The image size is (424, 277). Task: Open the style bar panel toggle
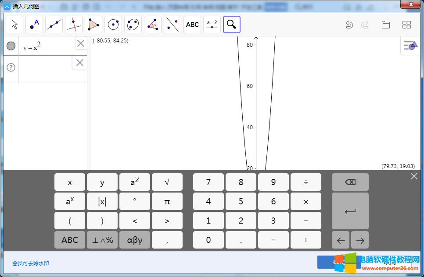410,46
